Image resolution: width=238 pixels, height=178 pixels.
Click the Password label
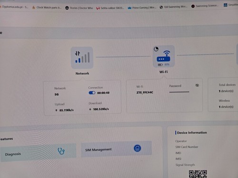tap(175, 86)
